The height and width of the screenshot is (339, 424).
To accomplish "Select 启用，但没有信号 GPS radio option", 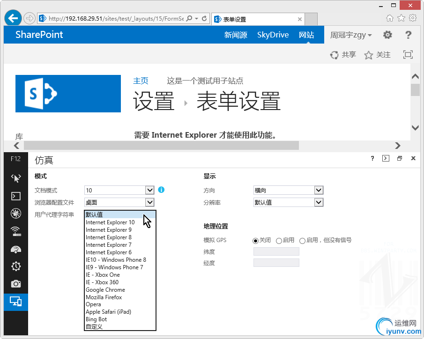I will click(302, 240).
